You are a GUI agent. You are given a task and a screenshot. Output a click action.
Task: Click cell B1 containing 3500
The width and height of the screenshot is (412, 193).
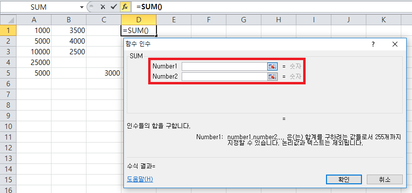69,31
